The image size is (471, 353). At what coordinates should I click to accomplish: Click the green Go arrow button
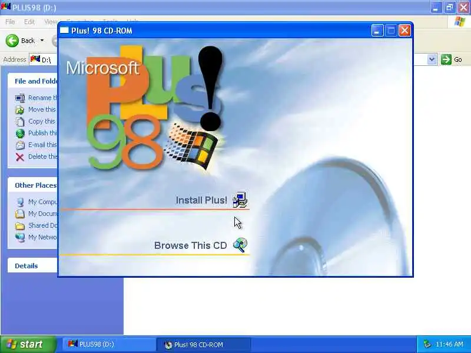coord(446,59)
